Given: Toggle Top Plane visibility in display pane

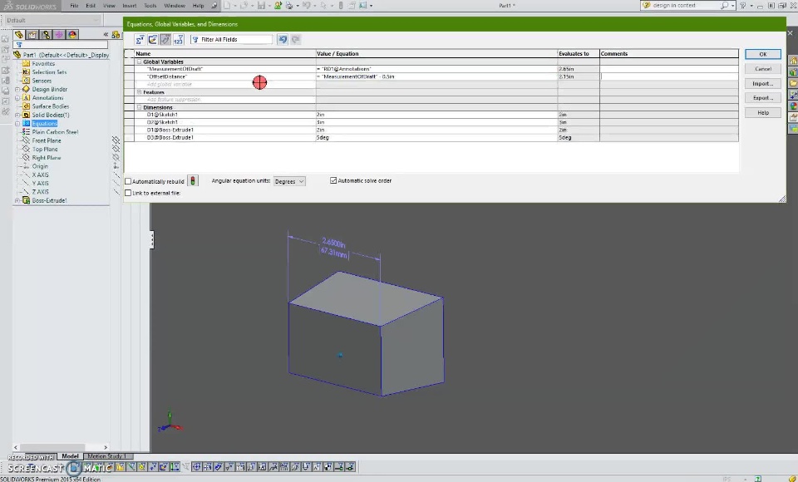Looking at the screenshot, I should click(116, 149).
